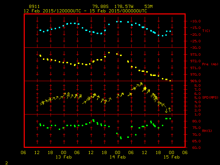Click the -30.0 temperature tick label

[x=196, y=48]
